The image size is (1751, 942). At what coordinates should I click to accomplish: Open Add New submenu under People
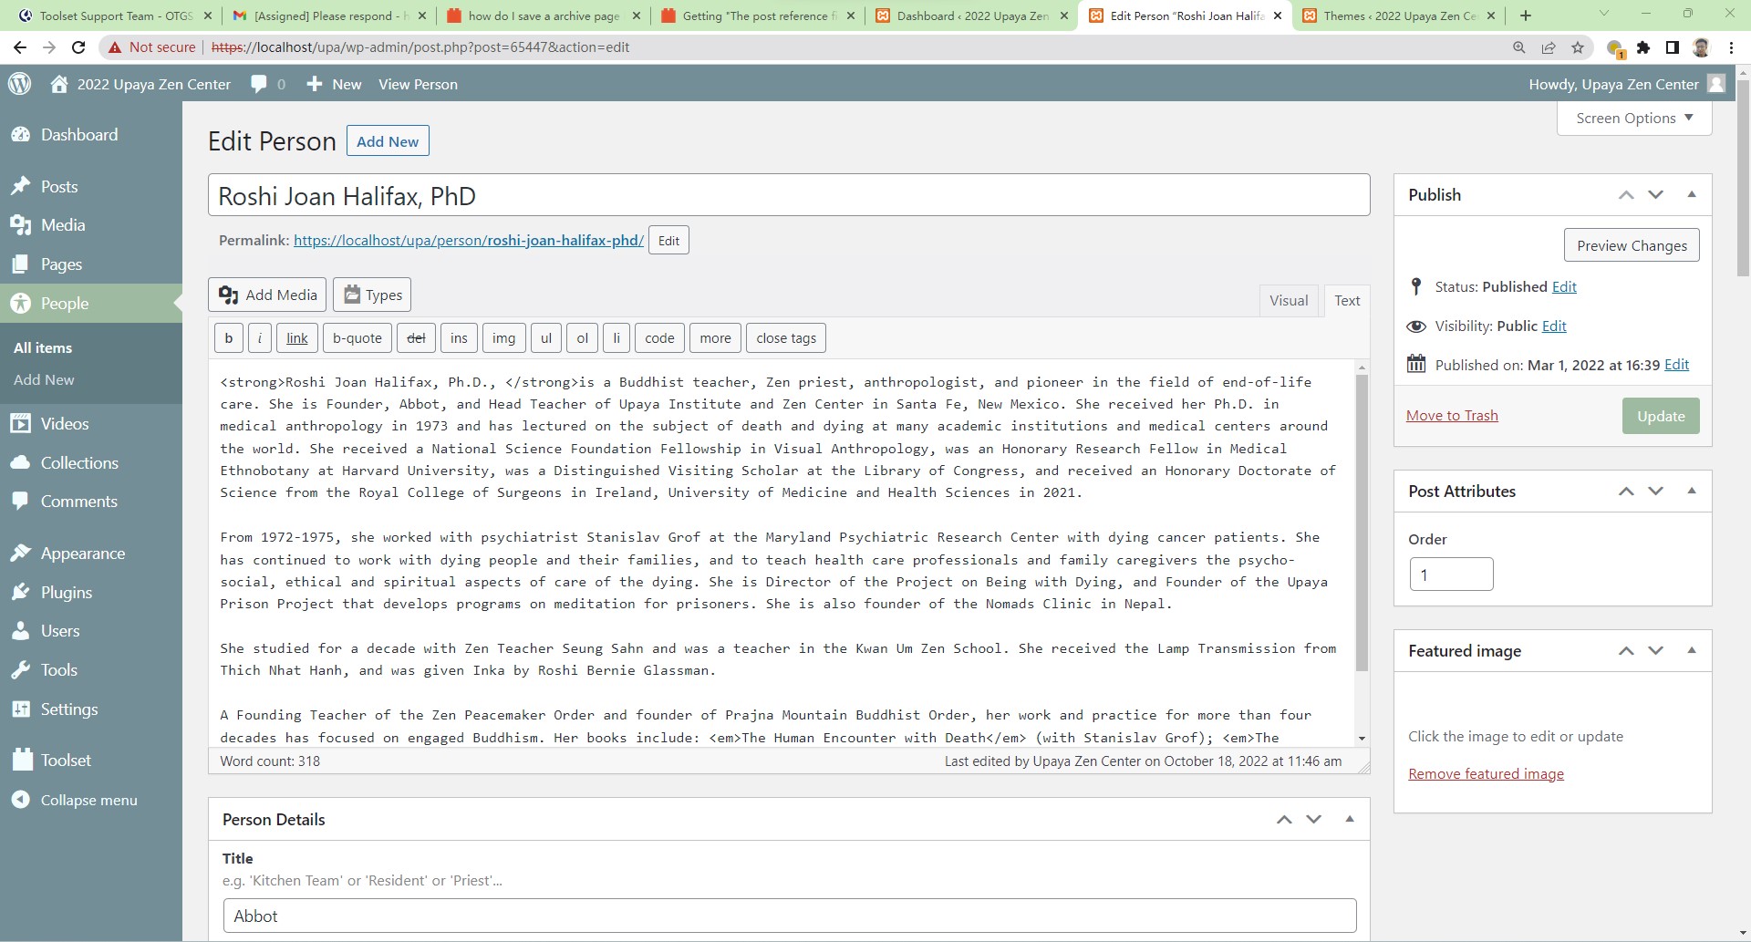pyautogui.click(x=44, y=379)
